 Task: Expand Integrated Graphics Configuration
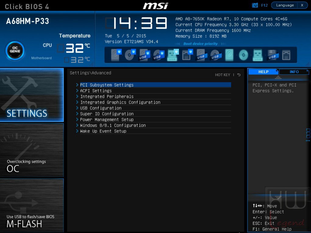tap(155, 102)
